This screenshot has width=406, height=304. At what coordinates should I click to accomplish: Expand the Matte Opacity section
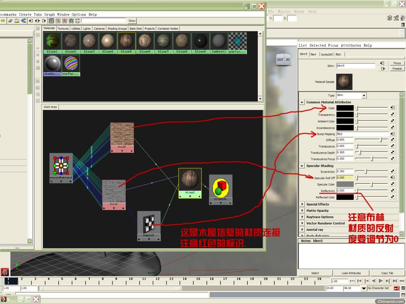click(x=302, y=211)
